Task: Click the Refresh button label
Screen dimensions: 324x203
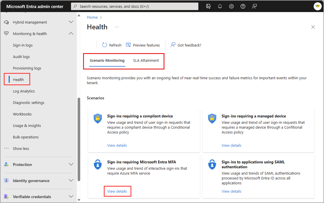Action: [115, 45]
